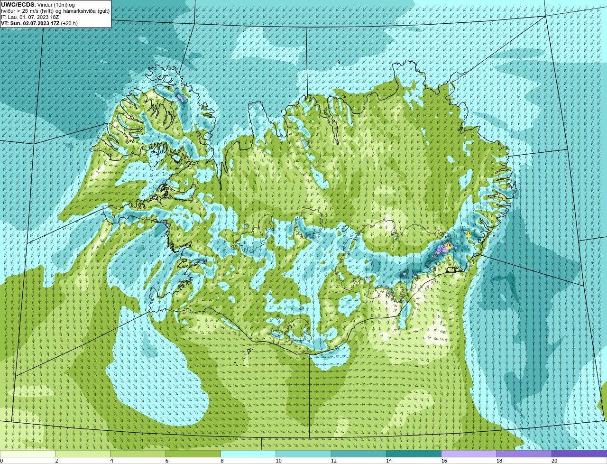
Task: Click the "Vindur (10m) og" label
Action: [56, 5]
